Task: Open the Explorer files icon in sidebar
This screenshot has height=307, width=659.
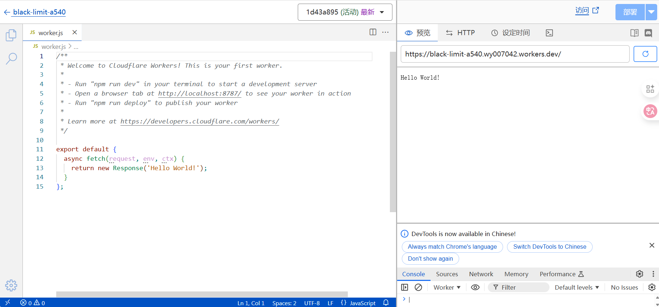Action: 11,35
